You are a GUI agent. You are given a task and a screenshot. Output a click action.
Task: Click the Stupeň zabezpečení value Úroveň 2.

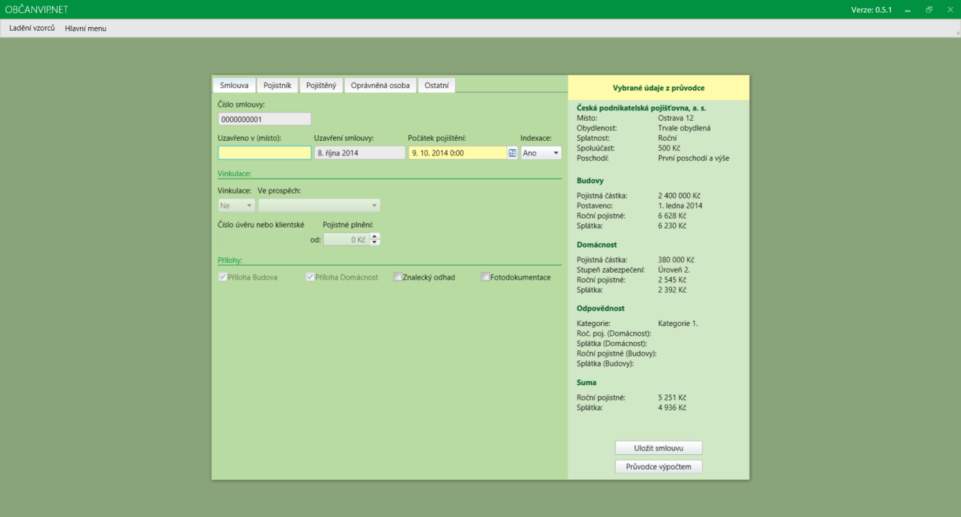click(x=674, y=269)
